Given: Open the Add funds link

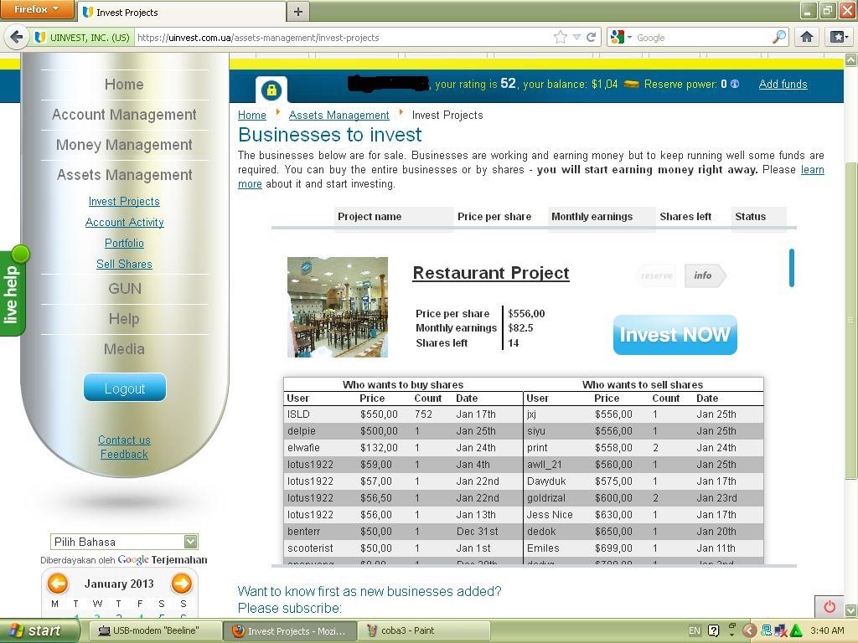Looking at the screenshot, I should pyautogui.click(x=783, y=84).
